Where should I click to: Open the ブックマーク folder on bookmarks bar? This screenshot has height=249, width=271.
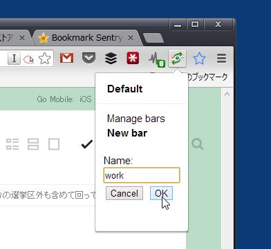[x=207, y=77]
